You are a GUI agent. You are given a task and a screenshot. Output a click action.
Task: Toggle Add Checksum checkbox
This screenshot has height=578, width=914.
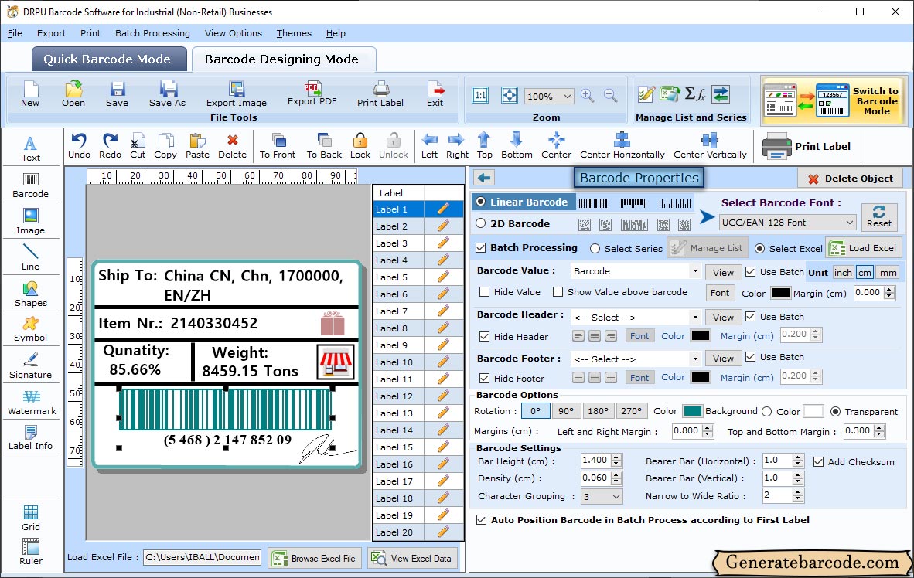818,461
